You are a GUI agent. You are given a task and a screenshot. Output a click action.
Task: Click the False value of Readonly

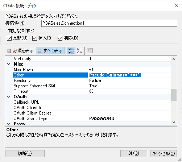point(95,80)
